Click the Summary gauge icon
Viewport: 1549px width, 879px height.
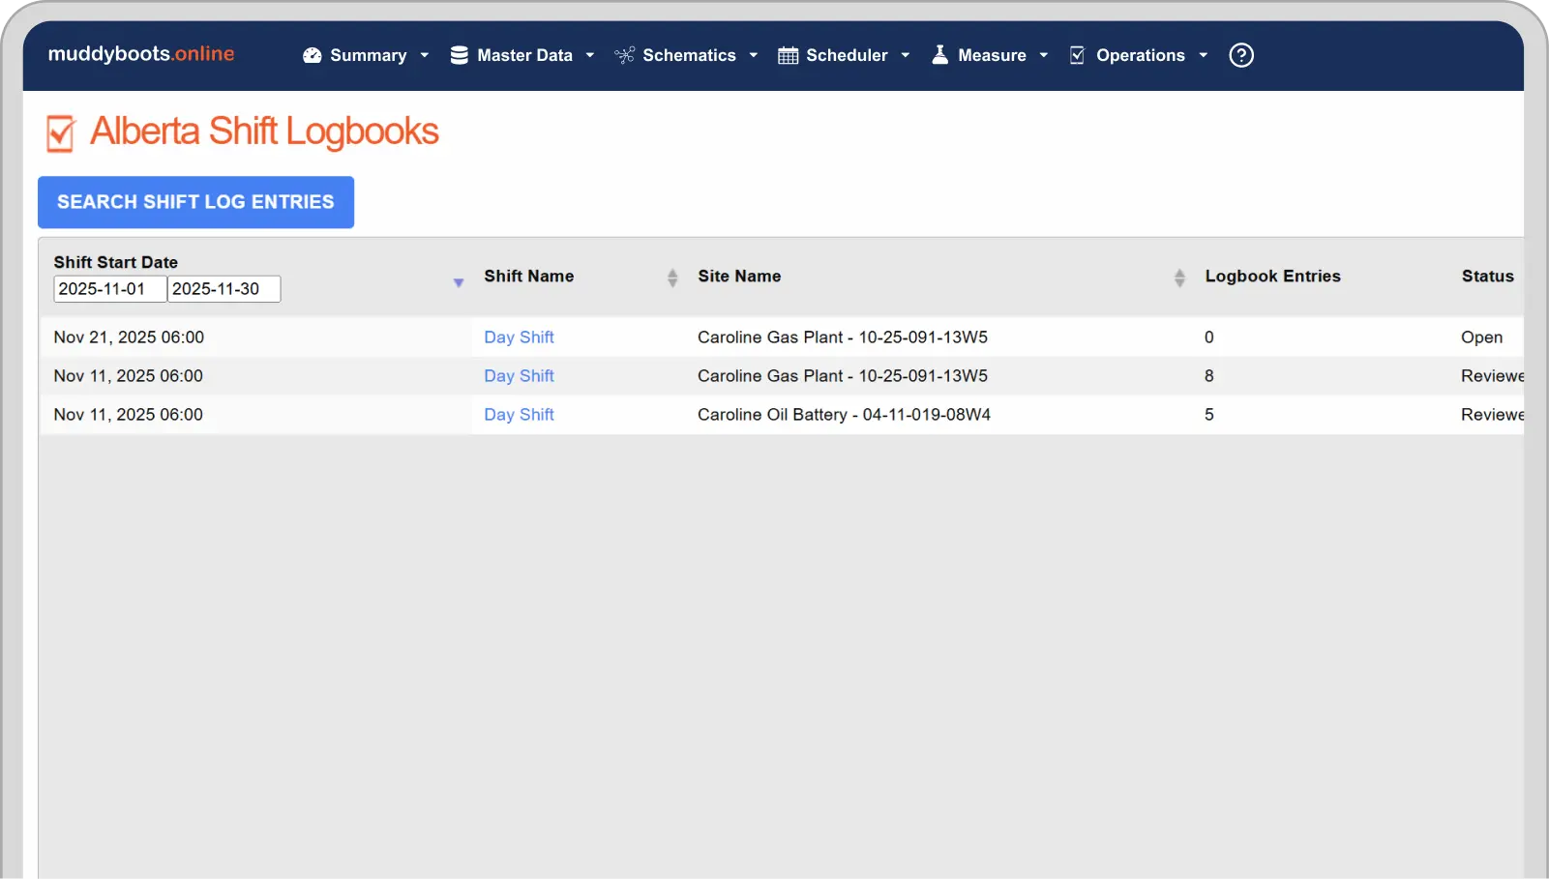tap(312, 56)
